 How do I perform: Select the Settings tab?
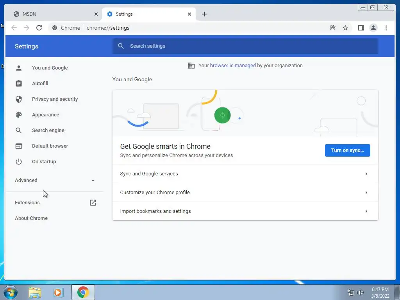coord(149,14)
